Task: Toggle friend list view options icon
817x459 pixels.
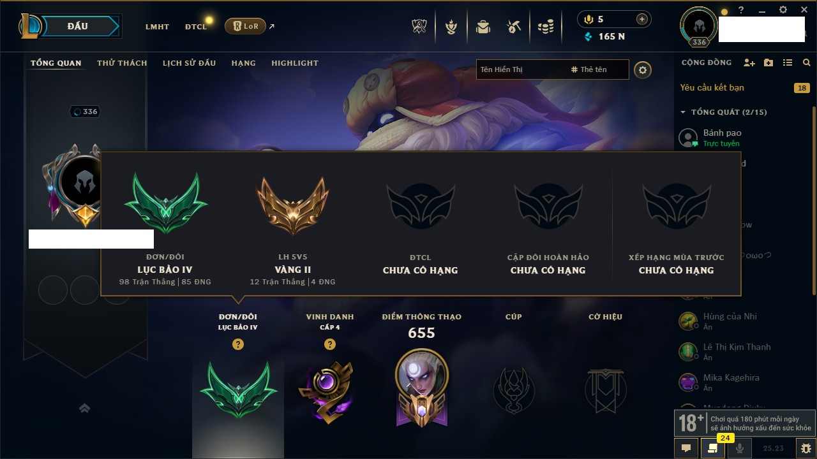Action: (x=788, y=62)
